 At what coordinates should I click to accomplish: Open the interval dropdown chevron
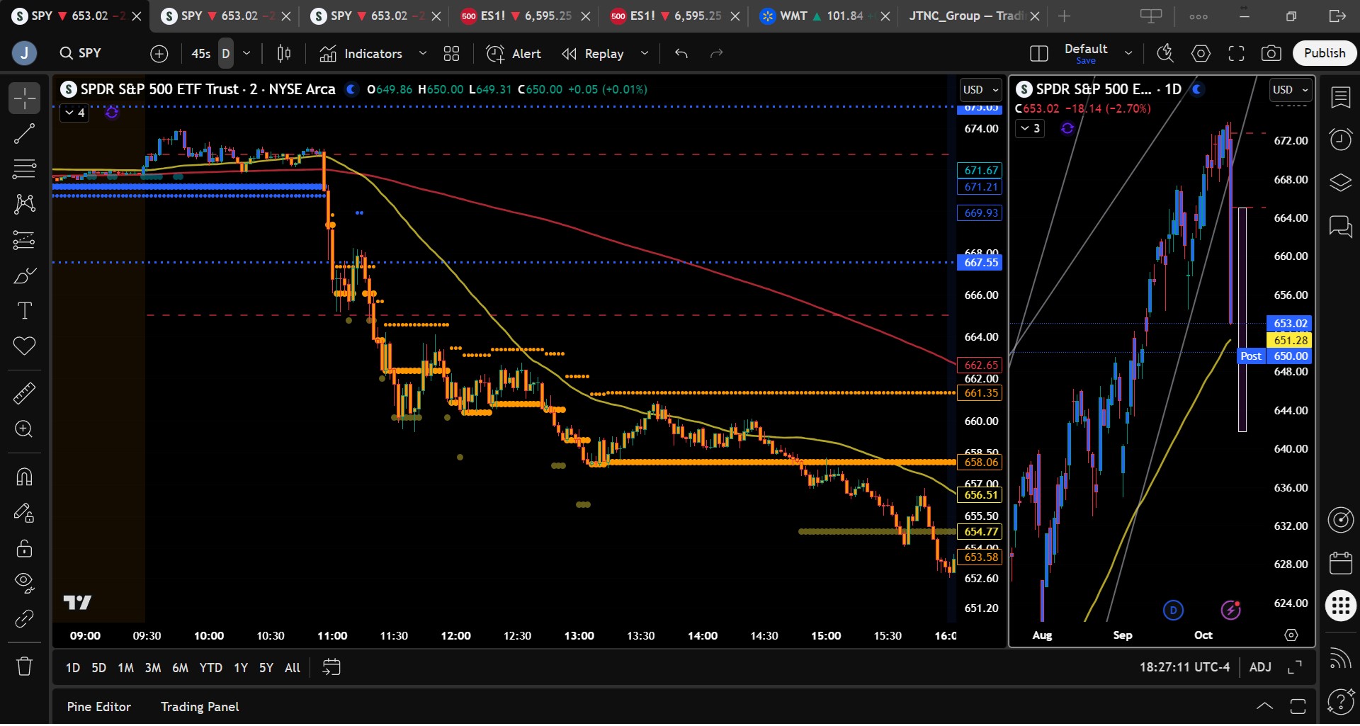246,54
